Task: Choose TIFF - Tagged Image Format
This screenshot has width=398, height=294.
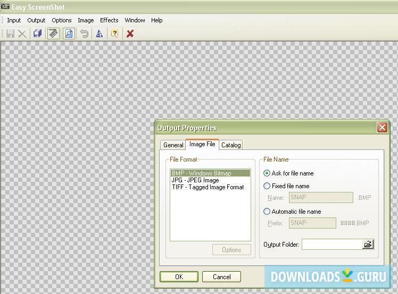Action: pyautogui.click(x=210, y=187)
